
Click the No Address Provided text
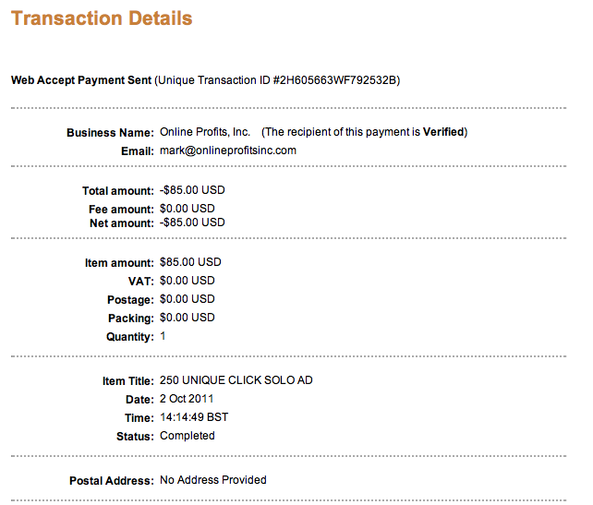click(212, 480)
